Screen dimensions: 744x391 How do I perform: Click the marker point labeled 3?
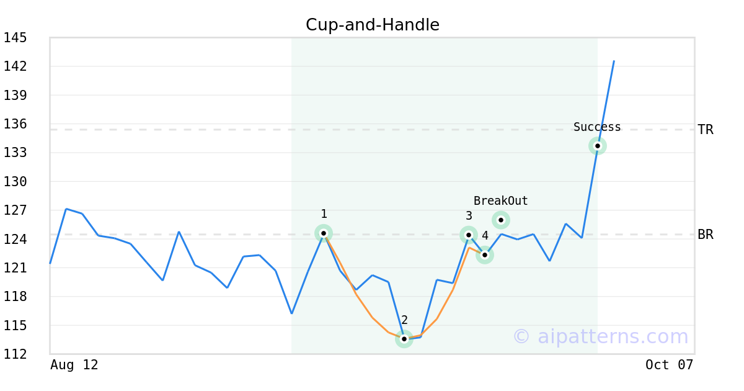pos(469,235)
